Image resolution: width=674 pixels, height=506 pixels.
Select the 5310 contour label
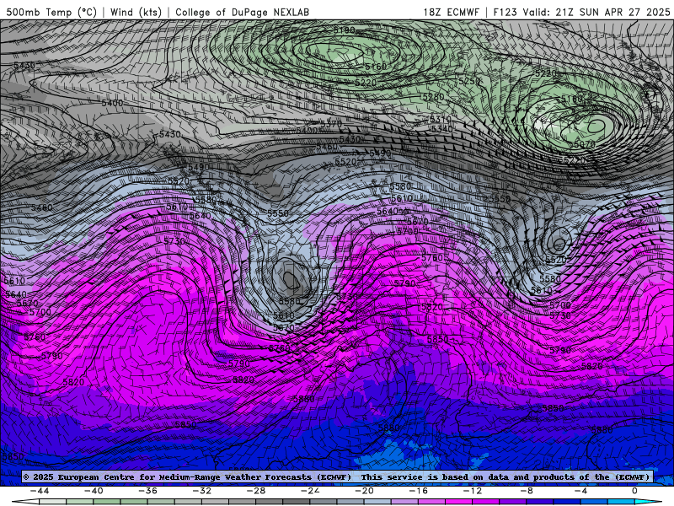(x=441, y=120)
